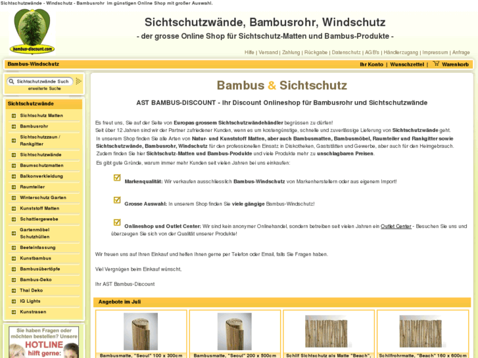Screen dimensions: 478x358
Task: Open the Hilfe link
Action: 249,53
